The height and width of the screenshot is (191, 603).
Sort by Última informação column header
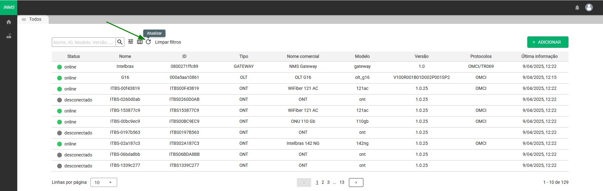click(x=540, y=57)
